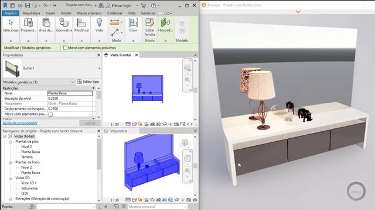Screen dimensions: 375x210
Task: Click the ViewCube in Volumetria view
Action: point(185,143)
